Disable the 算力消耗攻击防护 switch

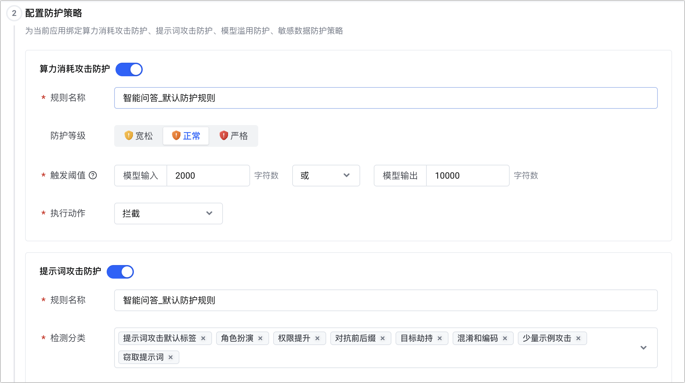point(129,69)
